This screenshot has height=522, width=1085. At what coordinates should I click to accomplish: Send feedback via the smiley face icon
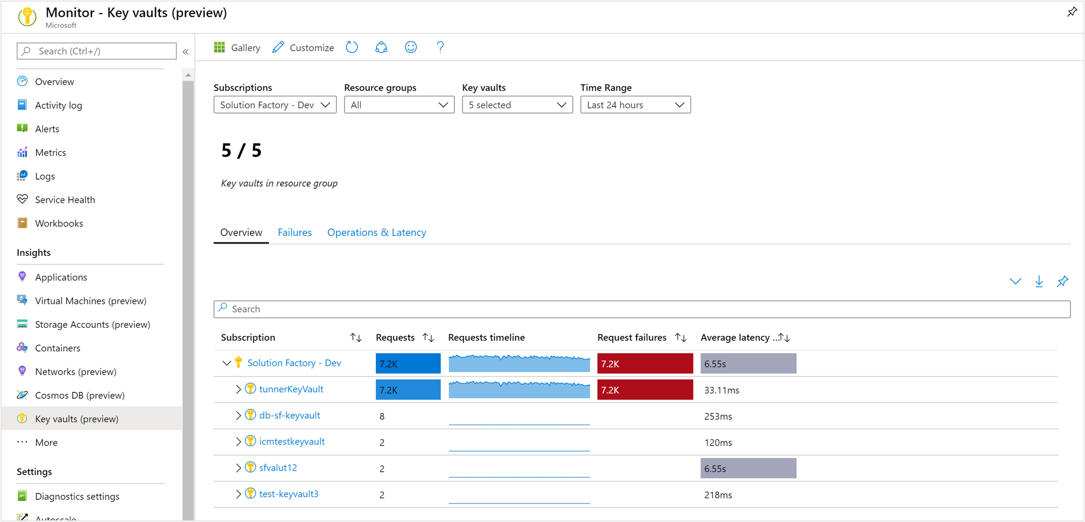(x=411, y=48)
